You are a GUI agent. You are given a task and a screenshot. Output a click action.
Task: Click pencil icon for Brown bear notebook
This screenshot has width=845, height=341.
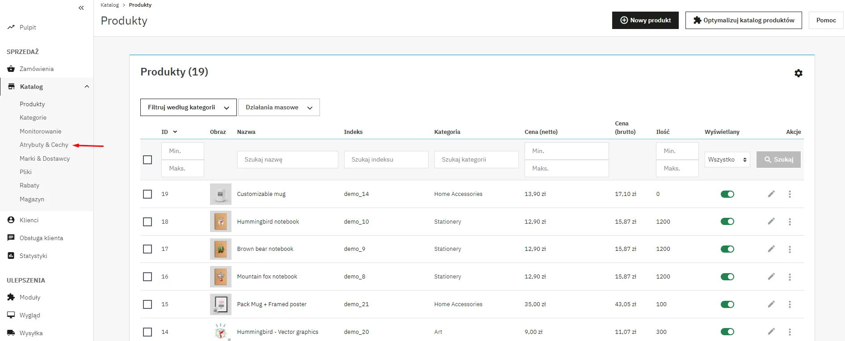[771, 249]
